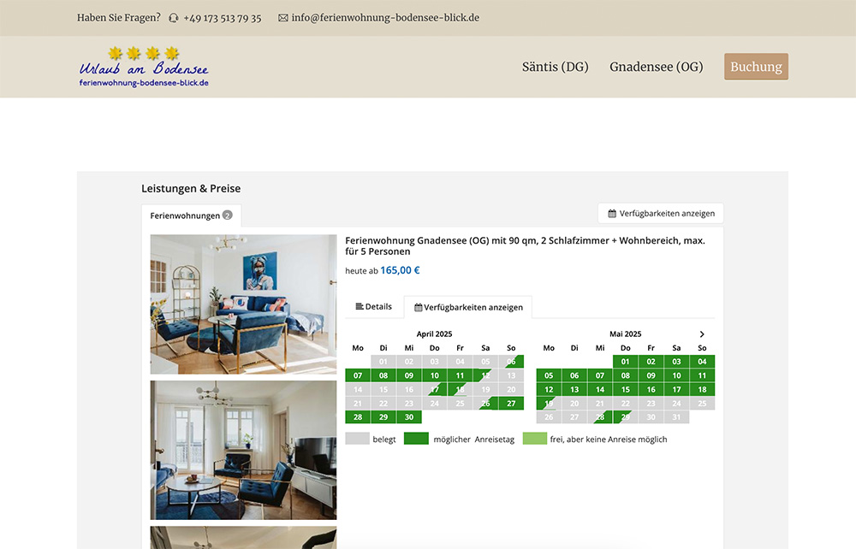Open the Säntis (DG) menu item

555,67
